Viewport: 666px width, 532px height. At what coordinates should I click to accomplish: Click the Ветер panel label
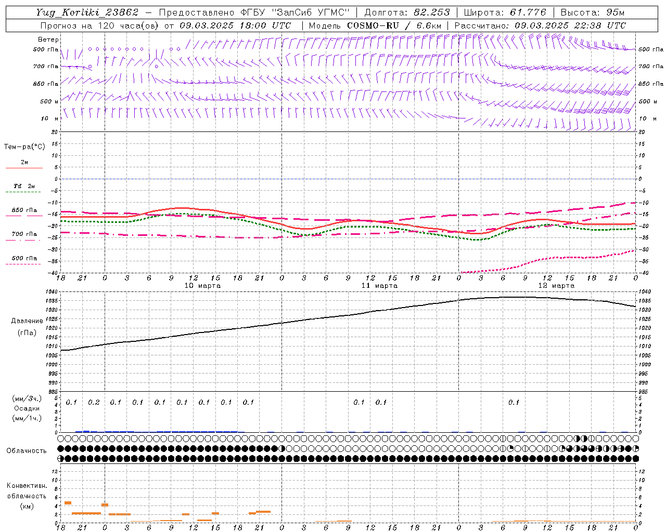click(x=48, y=39)
